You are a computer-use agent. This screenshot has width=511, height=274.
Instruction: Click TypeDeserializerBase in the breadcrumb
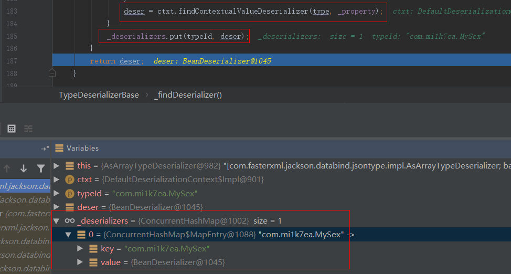pyautogui.click(x=99, y=95)
